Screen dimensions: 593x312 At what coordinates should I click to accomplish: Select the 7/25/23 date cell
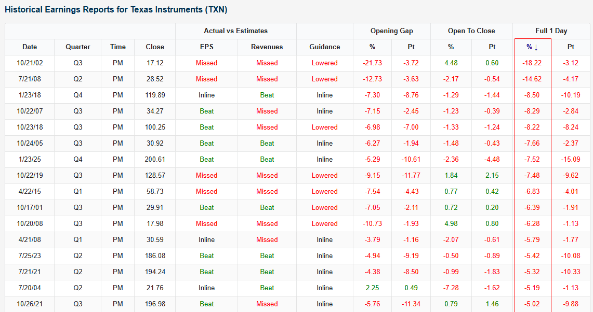30,256
